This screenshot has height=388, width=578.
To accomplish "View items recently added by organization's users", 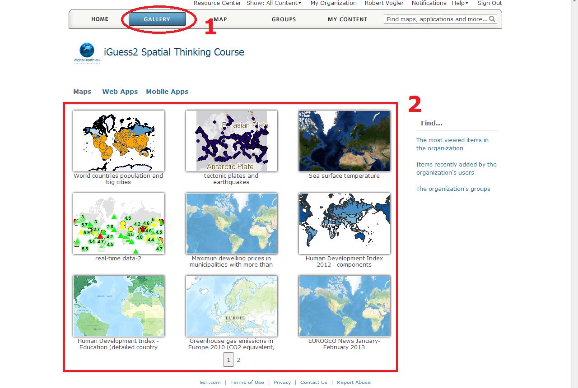I will pyautogui.click(x=457, y=168).
